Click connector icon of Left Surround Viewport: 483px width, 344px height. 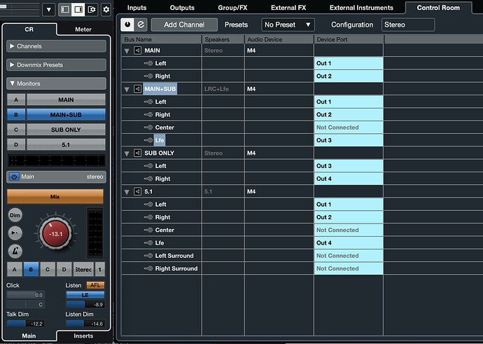pyautogui.click(x=148, y=256)
